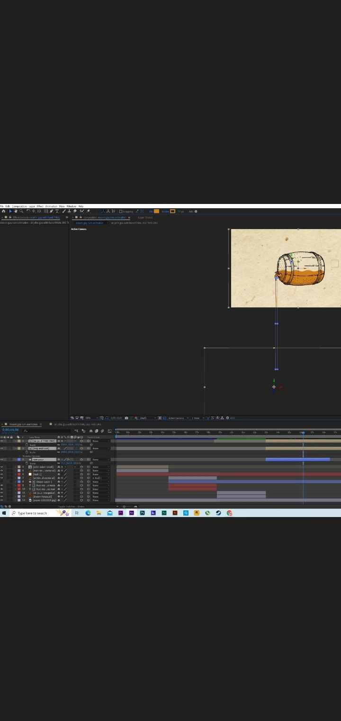Hide the john saber scroll layer
The width and height of the screenshot is (341, 721).
(x=1, y=467)
